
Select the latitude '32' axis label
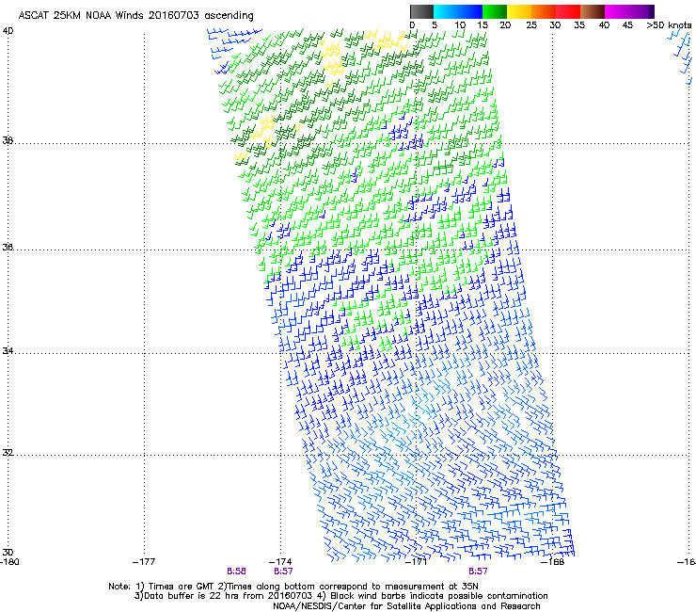point(8,453)
